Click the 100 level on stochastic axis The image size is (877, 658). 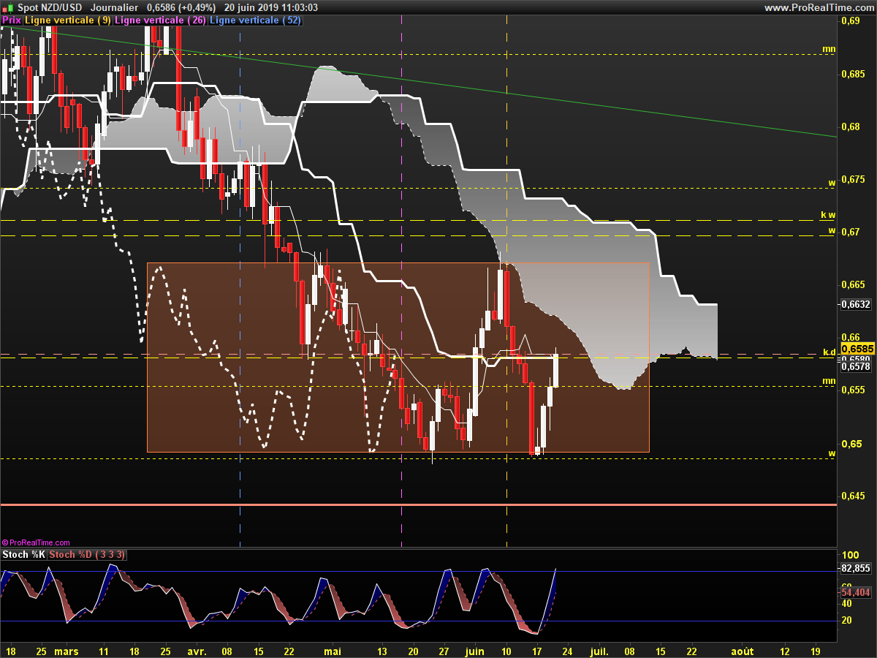[x=849, y=556]
